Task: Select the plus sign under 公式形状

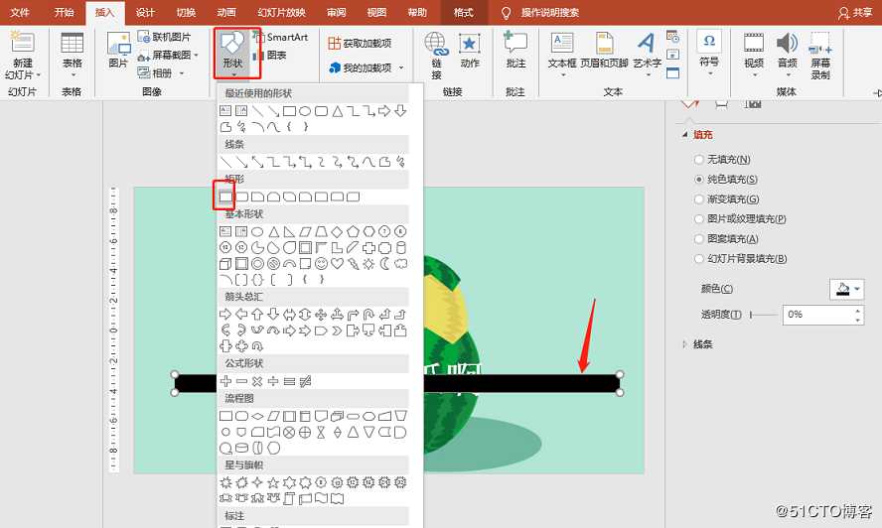Action: click(225, 381)
